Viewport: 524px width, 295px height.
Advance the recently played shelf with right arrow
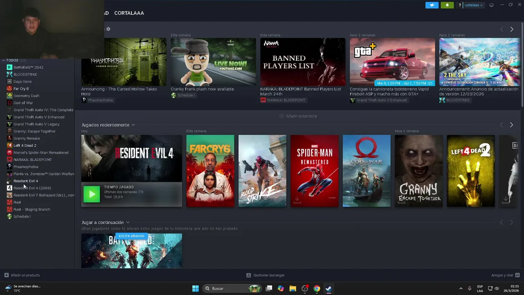point(511,125)
